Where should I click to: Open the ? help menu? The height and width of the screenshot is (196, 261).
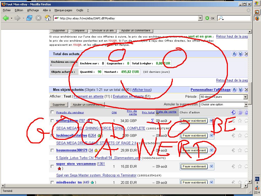point(88,10)
